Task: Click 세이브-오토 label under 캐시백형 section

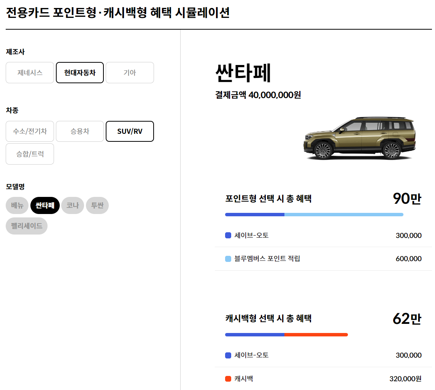Action: point(251,355)
